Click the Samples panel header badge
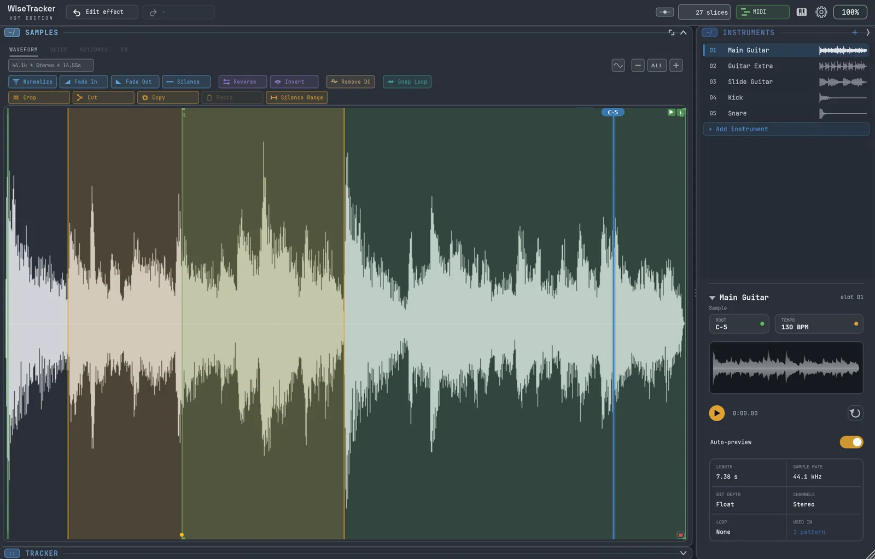This screenshot has width=875, height=559. (12, 32)
